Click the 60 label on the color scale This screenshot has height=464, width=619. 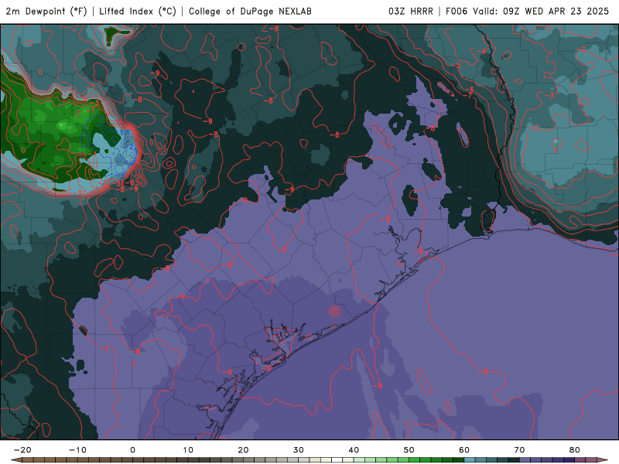[464, 450]
